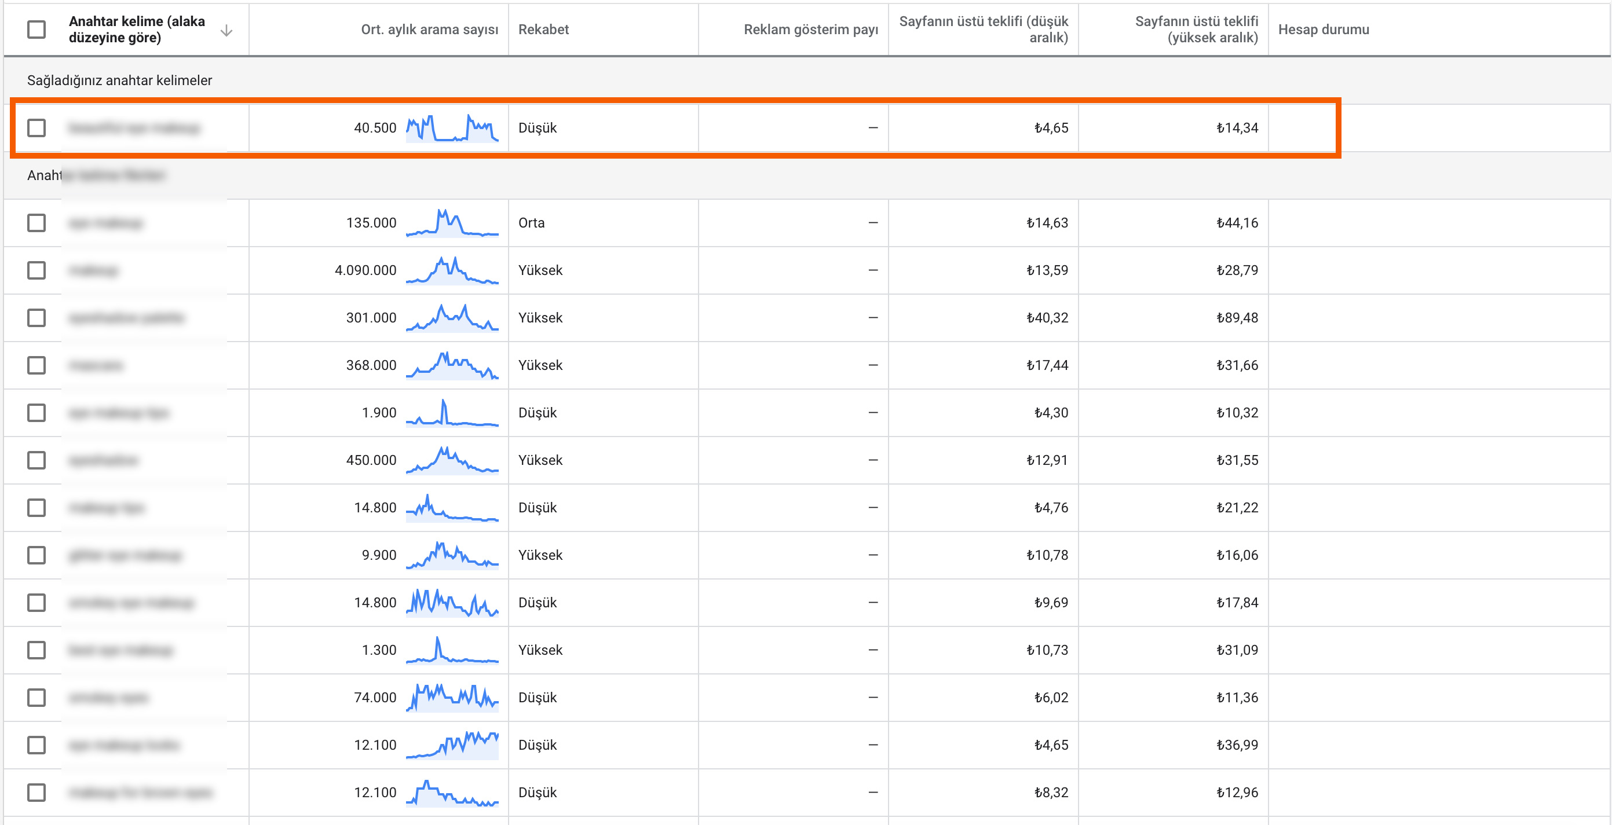Enable the checkbox in the 301.000 row
The image size is (1612, 825).
pos(36,318)
